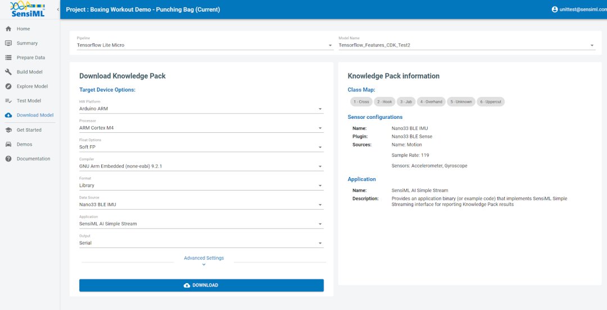
Task: Collapse the left sidebar with chevron
Action: pyautogui.click(x=58, y=10)
